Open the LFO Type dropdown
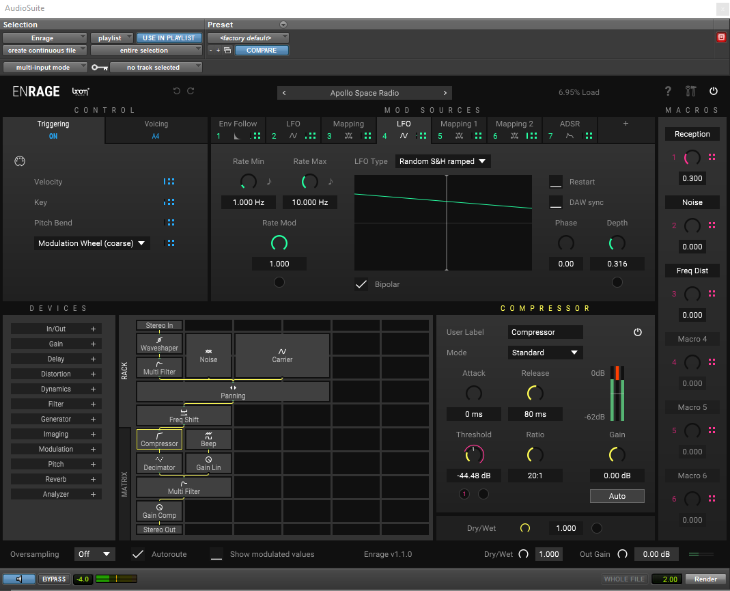The width and height of the screenshot is (730, 591). tap(443, 161)
